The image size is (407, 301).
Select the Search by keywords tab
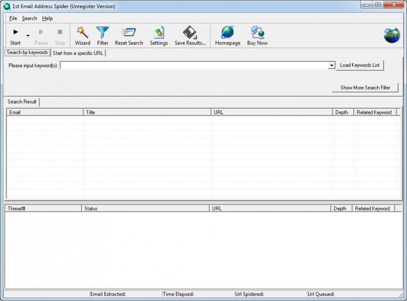[x=27, y=52]
